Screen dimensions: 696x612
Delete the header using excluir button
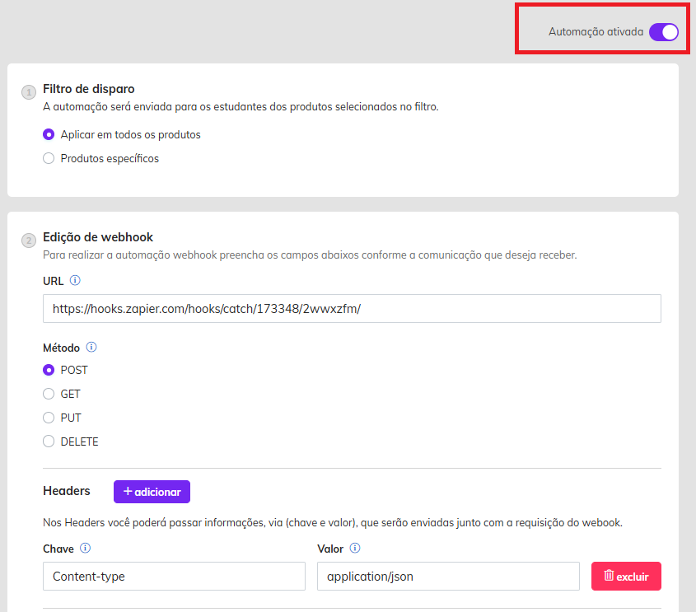[x=626, y=577]
